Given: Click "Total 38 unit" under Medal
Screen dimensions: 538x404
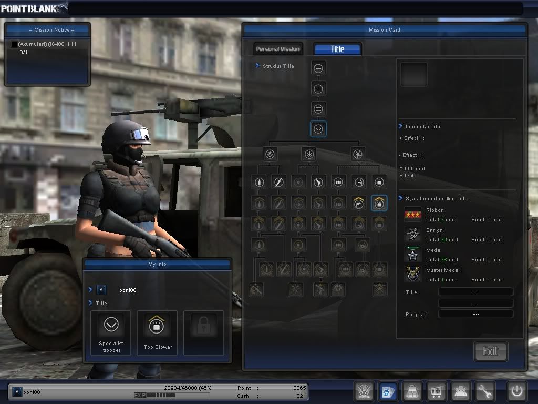Looking at the screenshot, I should pyautogui.click(x=442, y=259).
